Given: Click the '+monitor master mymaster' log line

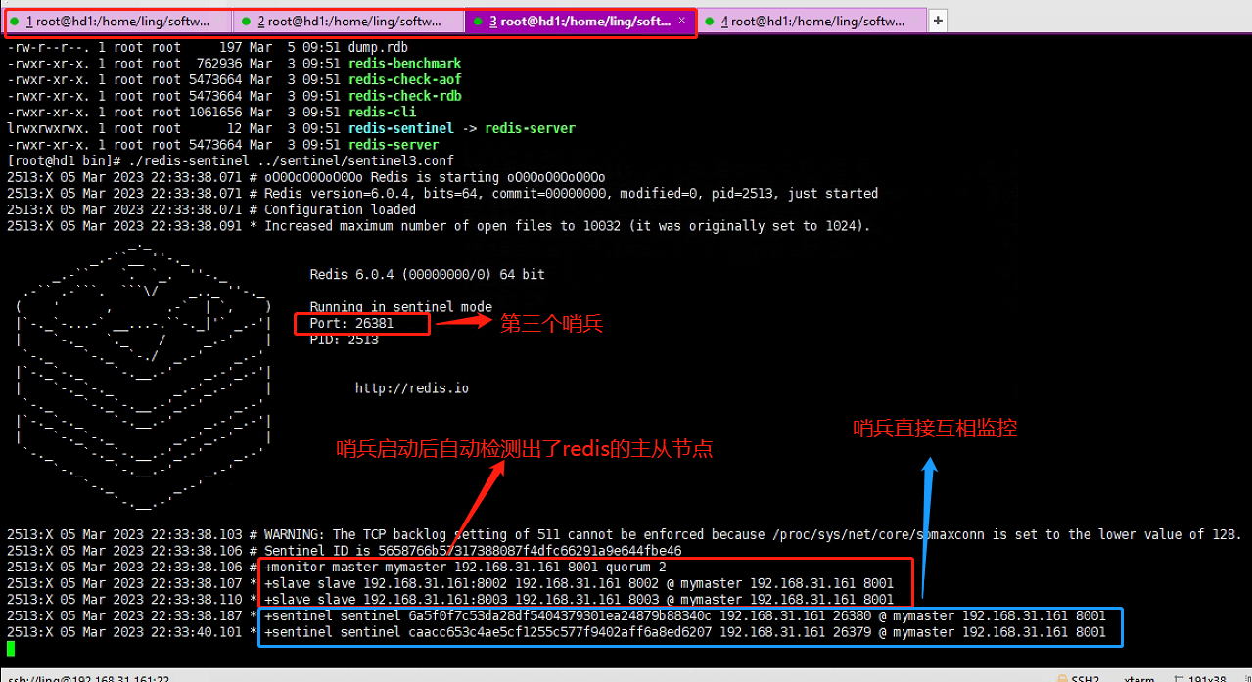Looking at the screenshot, I should 465,567.
